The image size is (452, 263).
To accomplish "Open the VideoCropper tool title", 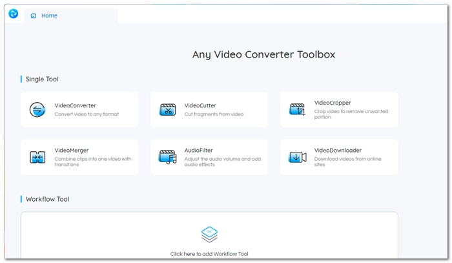I will coord(333,103).
